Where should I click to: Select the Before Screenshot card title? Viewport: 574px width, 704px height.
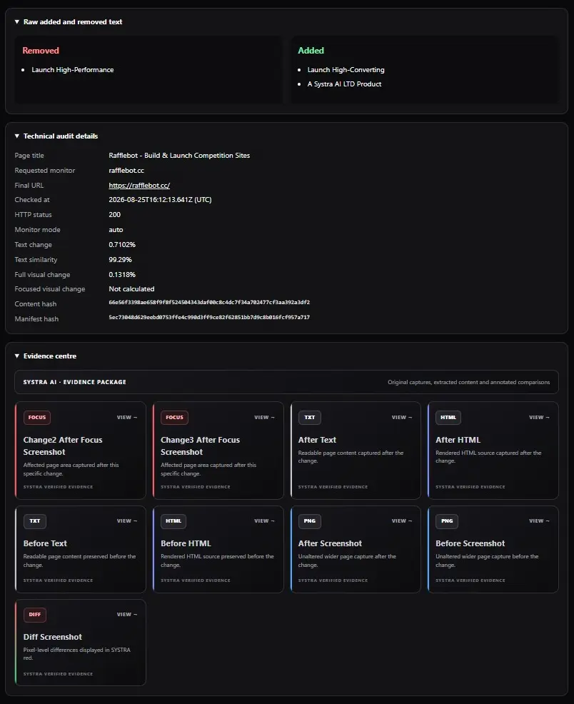(x=470, y=543)
